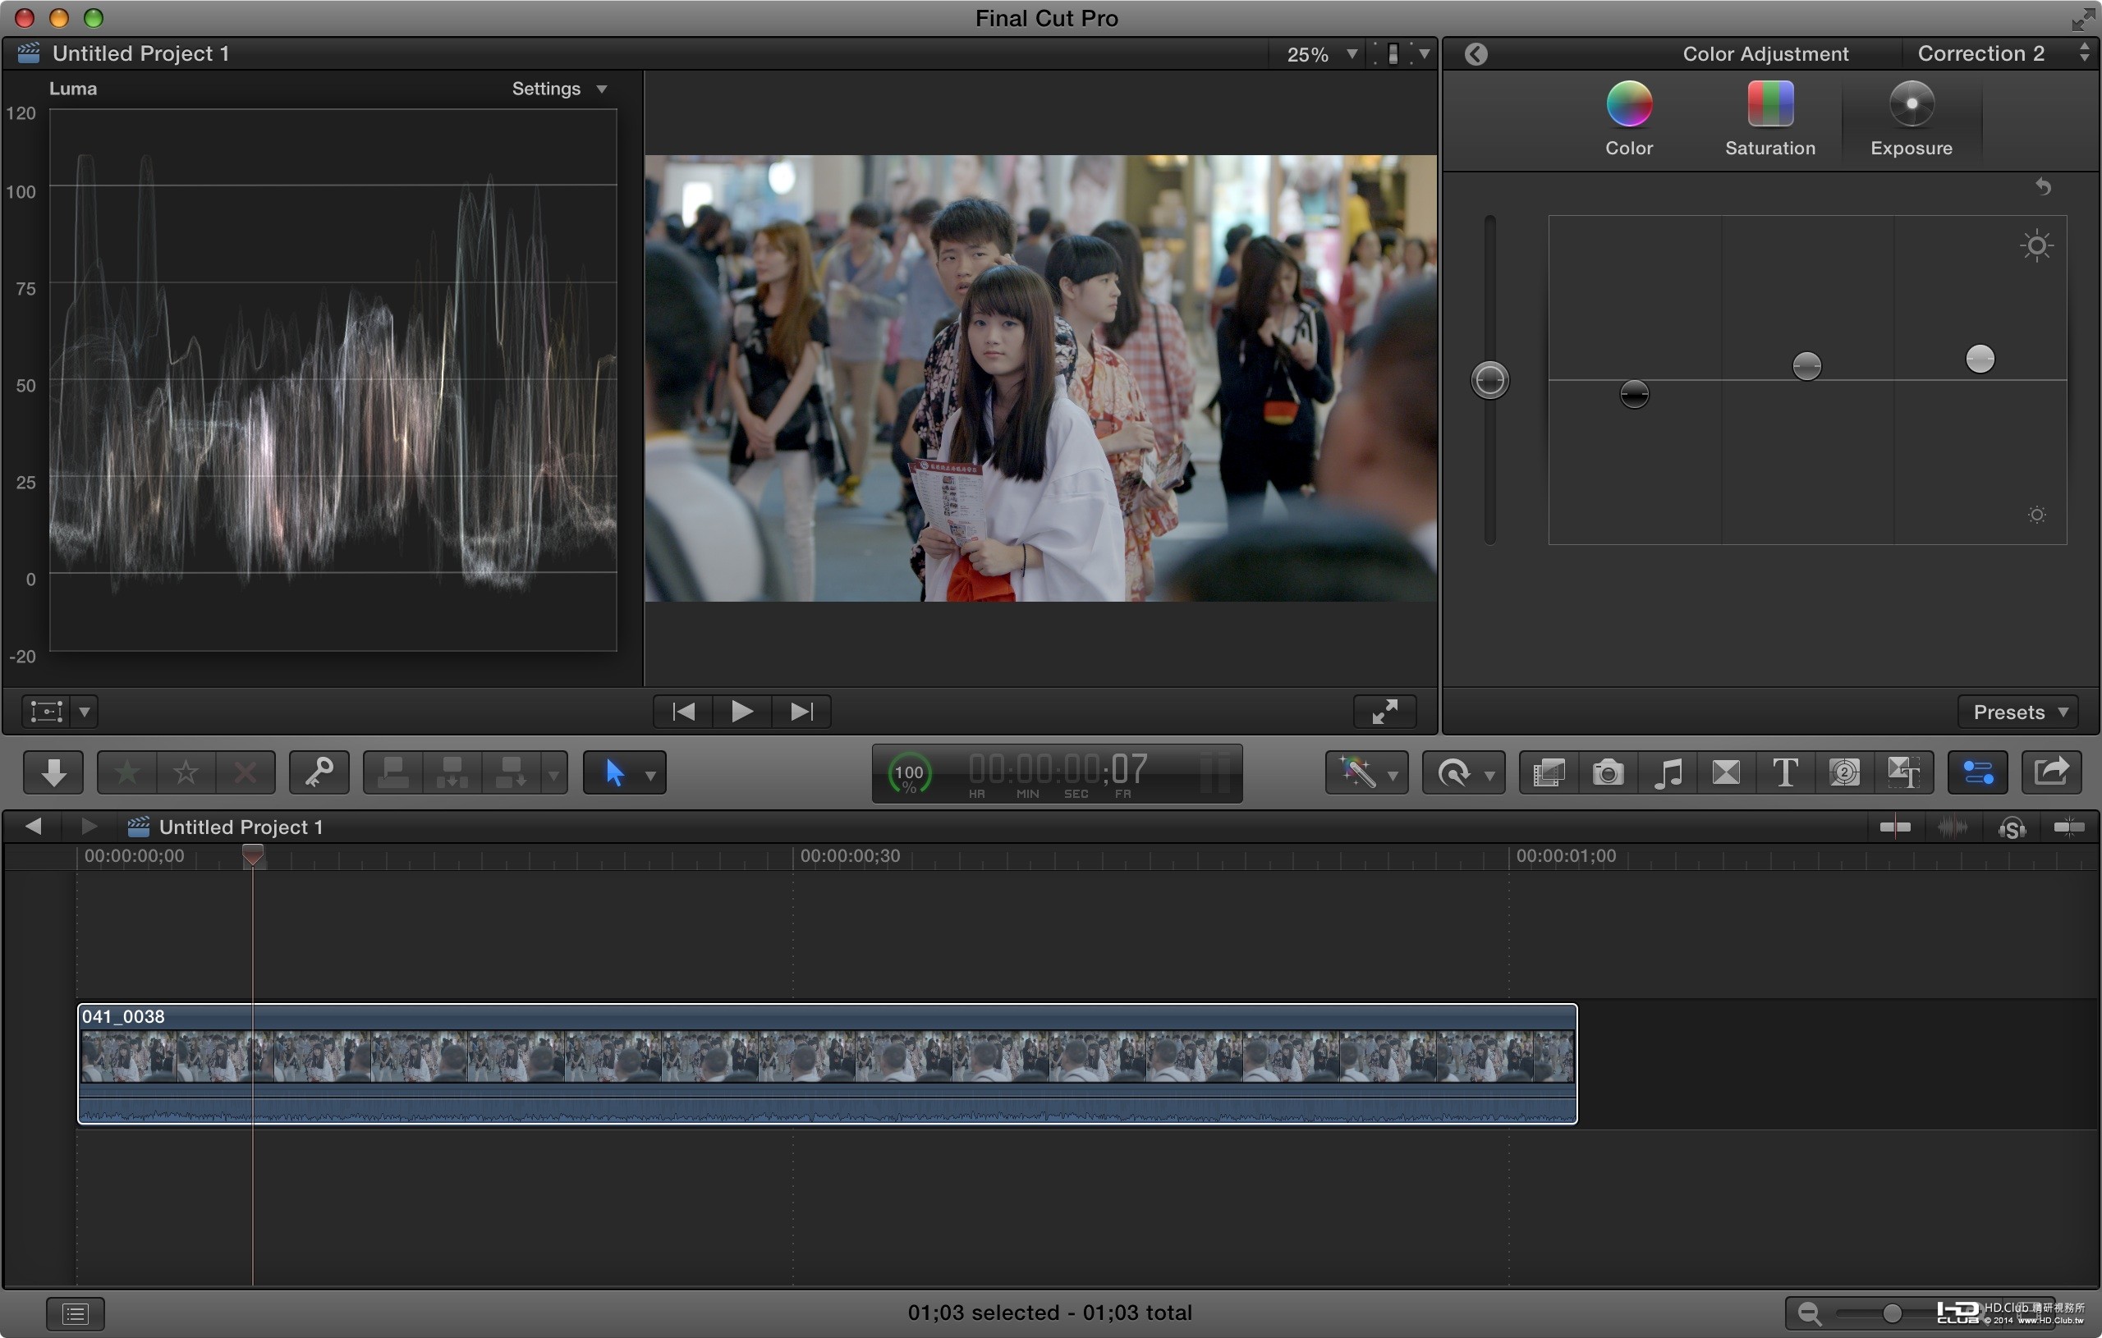Image resolution: width=2102 pixels, height=1338 pixels.
Task: Play the clip in the viewer
Action: (x=741, y=712)
